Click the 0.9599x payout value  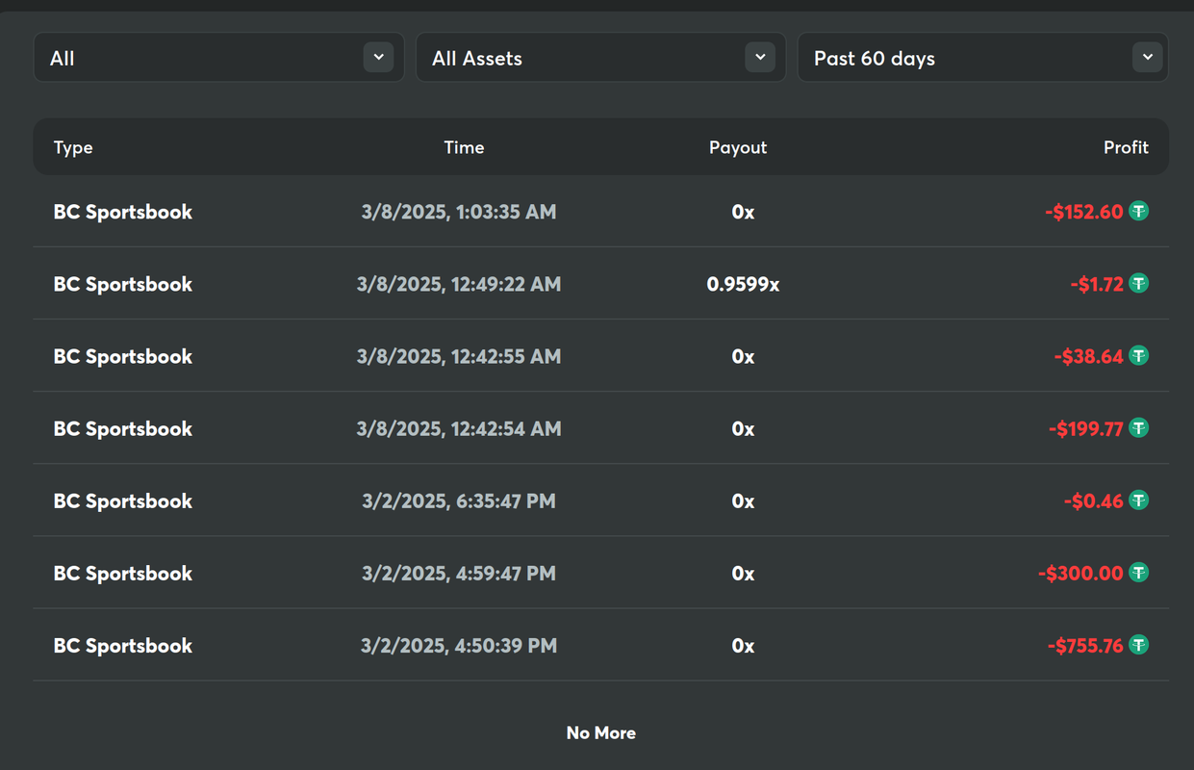(x=743, y=284)
